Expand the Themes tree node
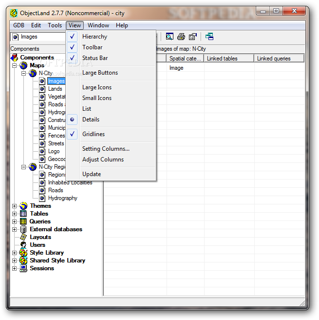Image resolution: width=319 pixels, height=320 pixels. pyautogui.click(x=15, y=206)
